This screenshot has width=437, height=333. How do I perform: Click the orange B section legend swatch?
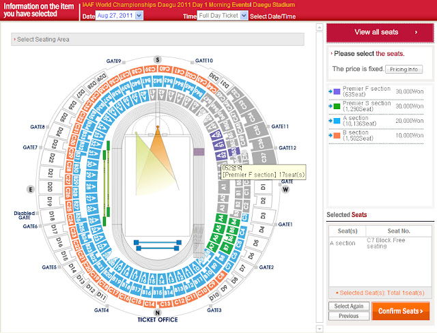[x=337, y=135]
